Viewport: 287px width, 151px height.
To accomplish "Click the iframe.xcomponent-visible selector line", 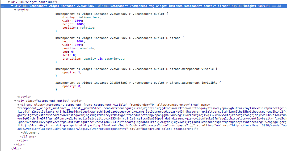I will coord(136,69).
